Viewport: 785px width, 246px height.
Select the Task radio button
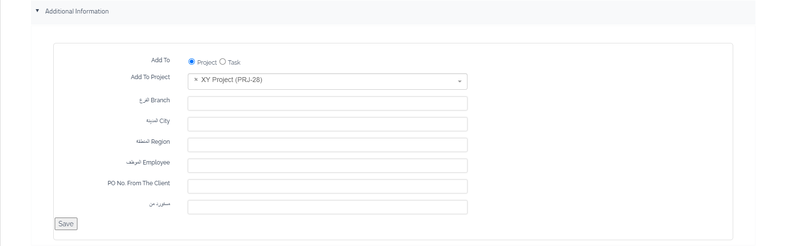[x=223, y=62]
